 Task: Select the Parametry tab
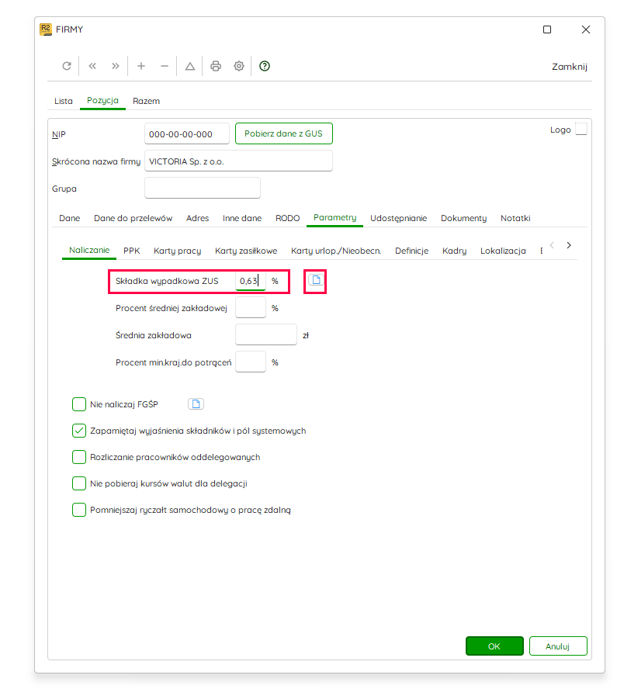tap(334, 217)
